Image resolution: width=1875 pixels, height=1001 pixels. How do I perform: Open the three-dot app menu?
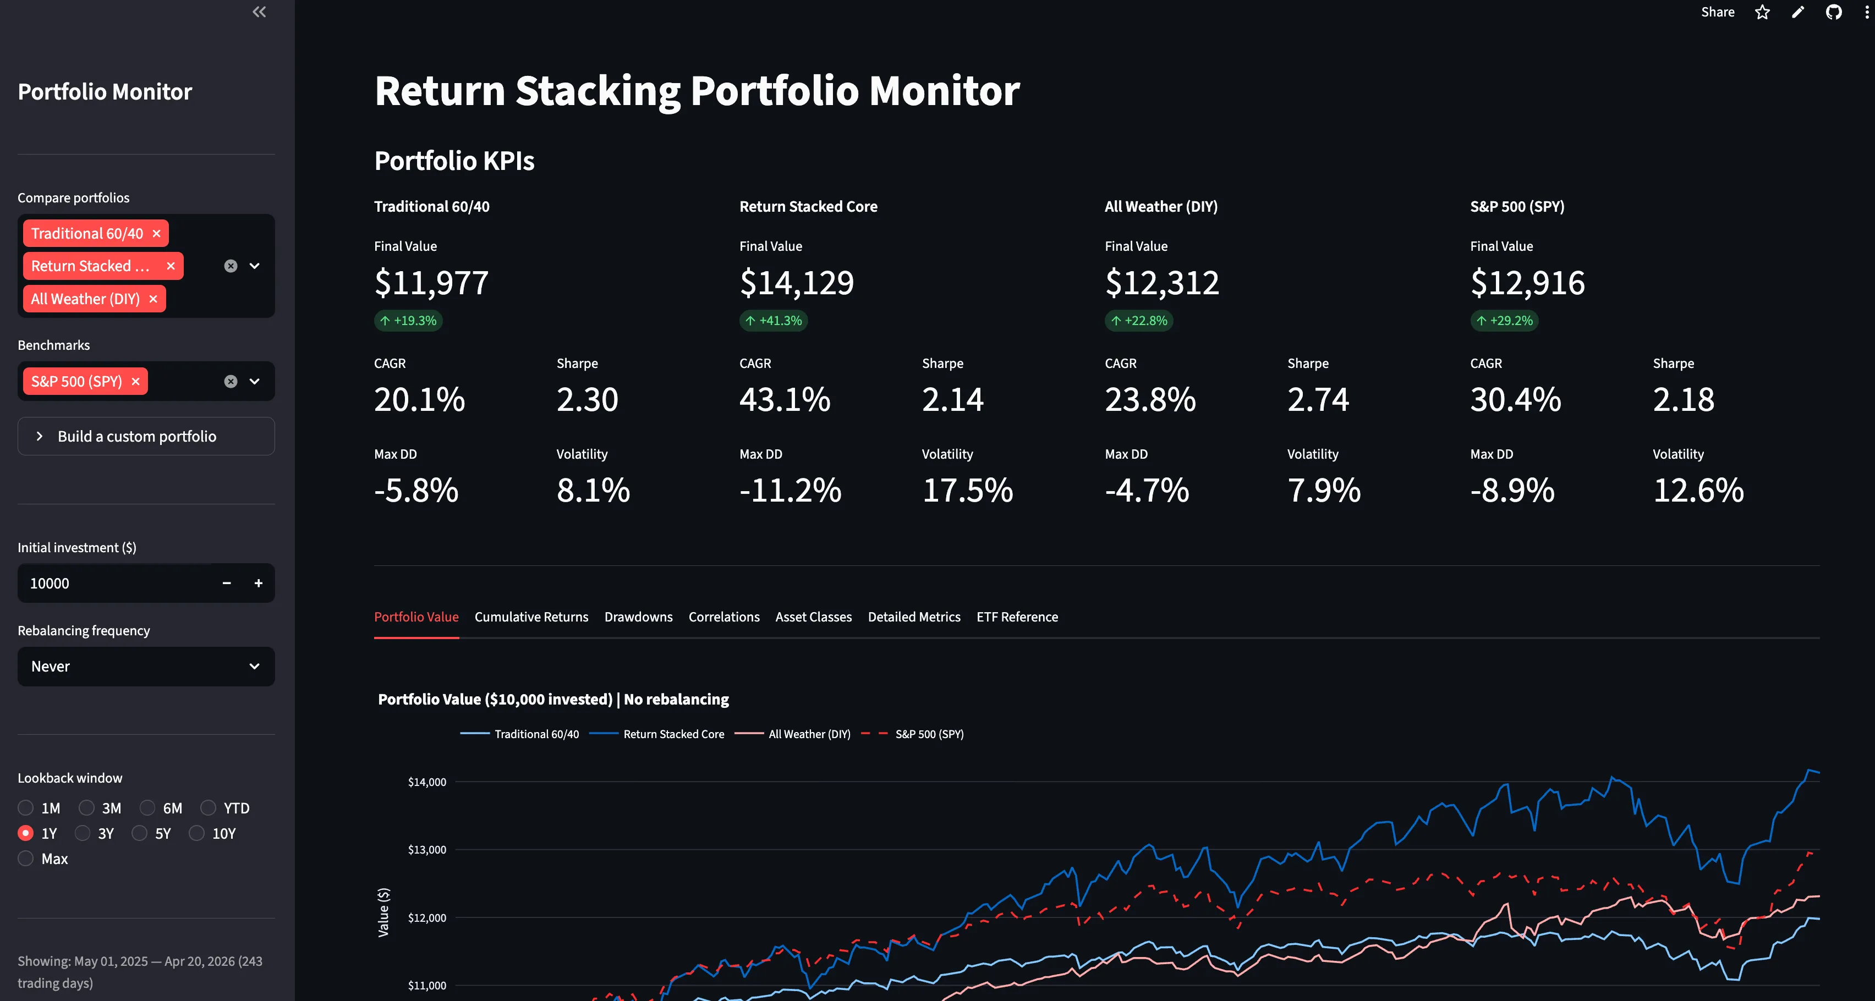[x=1866, y=12]
